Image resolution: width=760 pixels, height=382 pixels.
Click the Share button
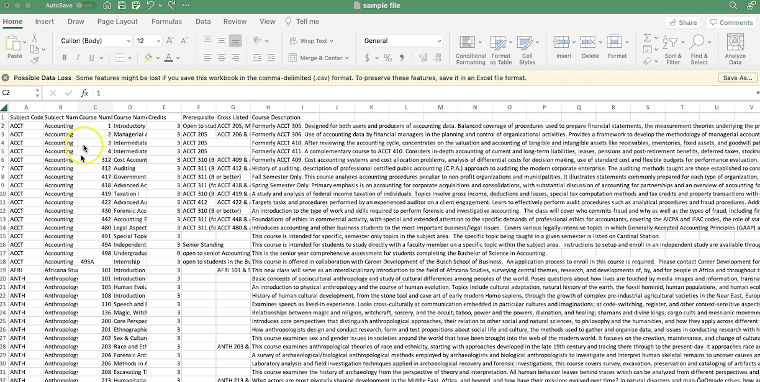tap(682, 22)
